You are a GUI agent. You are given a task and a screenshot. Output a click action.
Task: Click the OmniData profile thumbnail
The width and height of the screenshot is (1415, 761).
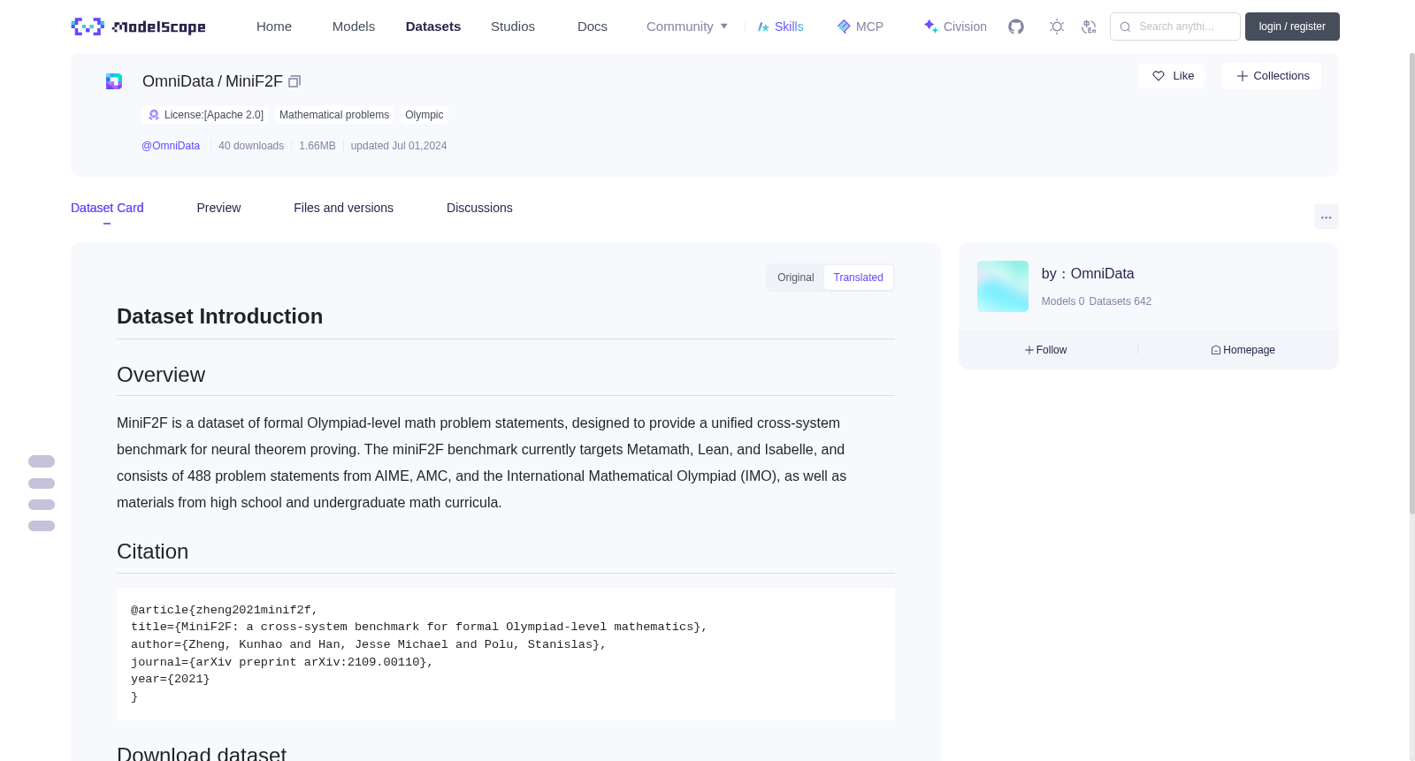click(1003, 286)
